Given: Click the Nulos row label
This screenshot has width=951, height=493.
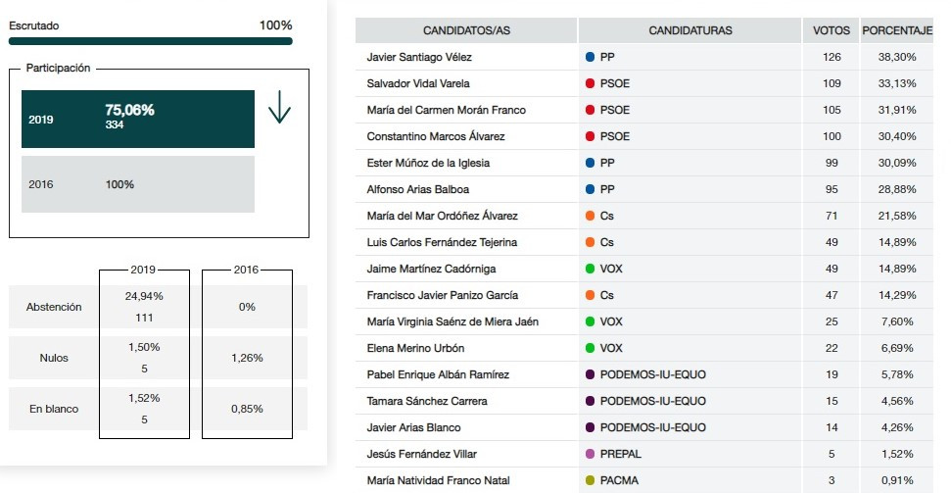Looking at the screenshot, I should [54, 358].
